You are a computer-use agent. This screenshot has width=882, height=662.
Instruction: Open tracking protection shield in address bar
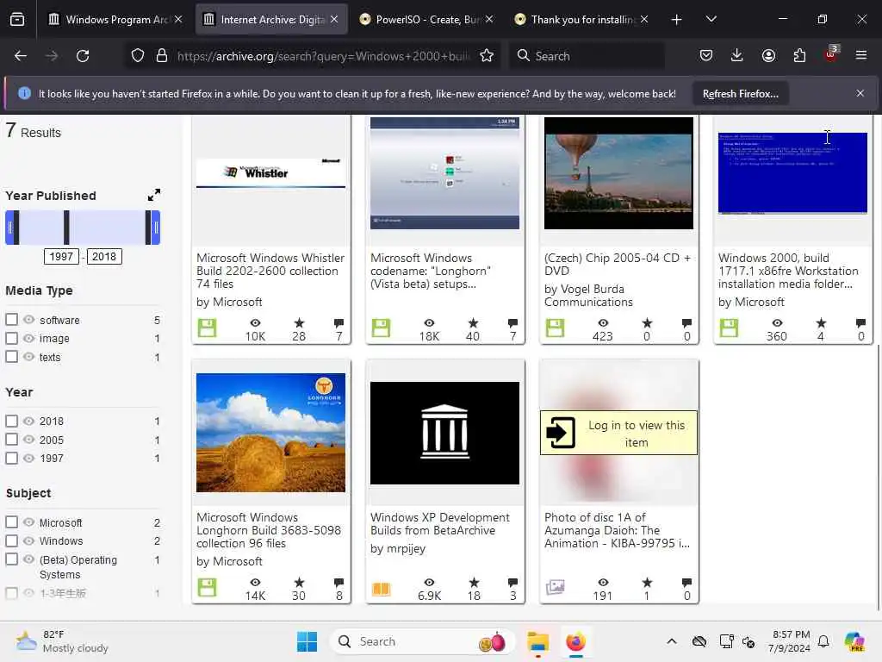(138, 56)
